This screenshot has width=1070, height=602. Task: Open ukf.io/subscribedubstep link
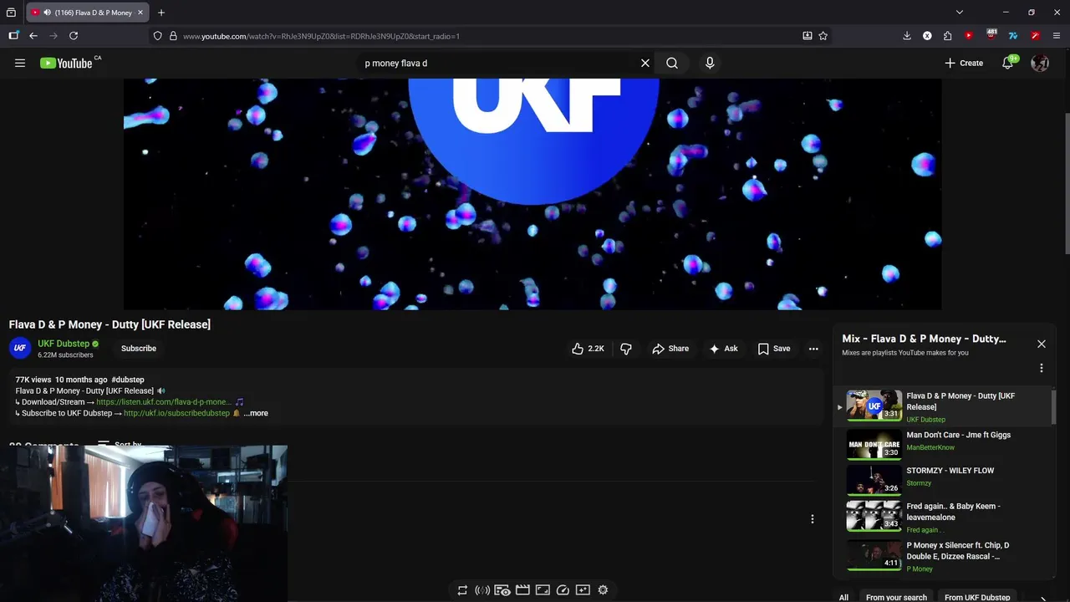pyautogui.click(x=176, y=413)
